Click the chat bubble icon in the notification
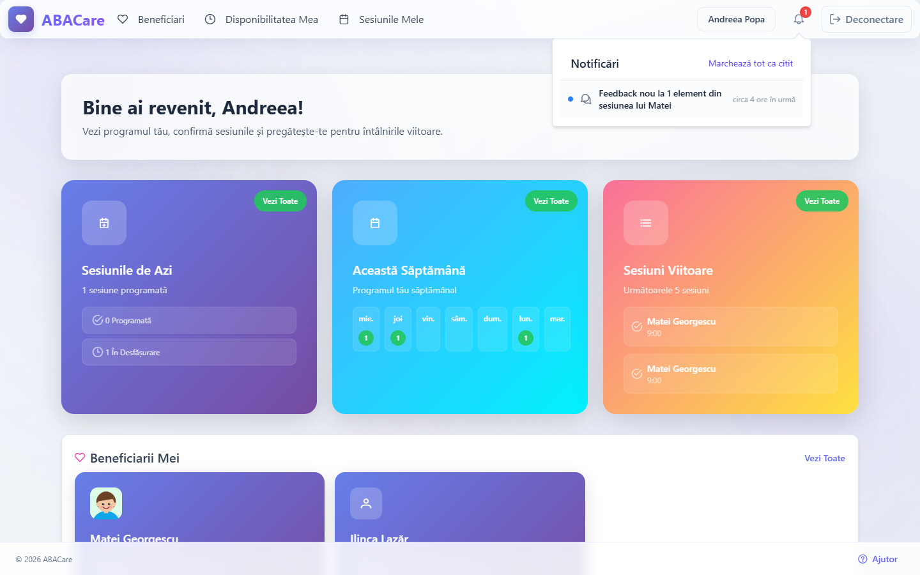Image resolution: width=920 pixels, height=575 pixels. (x=586, y=99)
